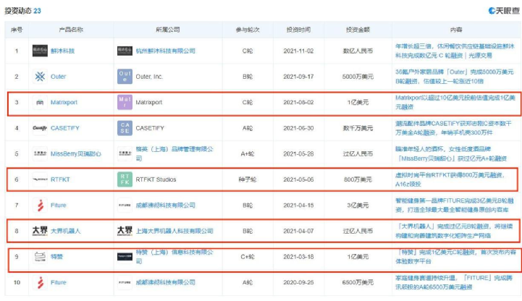
Task: Click the 800万美元 amount cell
Action: (358, 179)
